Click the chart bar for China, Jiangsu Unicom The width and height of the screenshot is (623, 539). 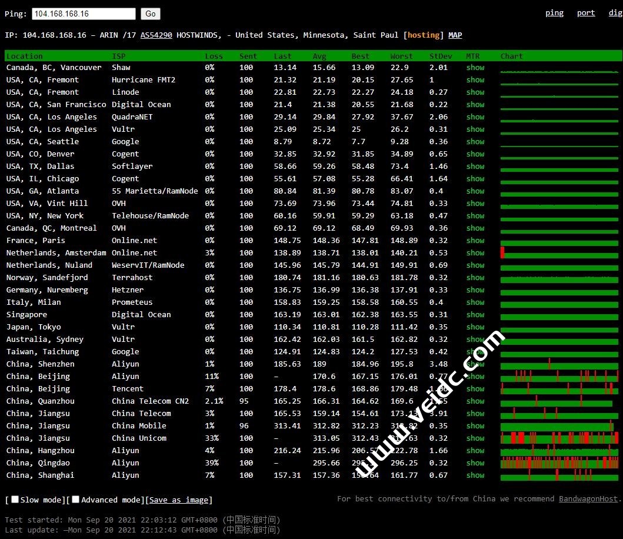pyautogui.click(x=559, y=438)
